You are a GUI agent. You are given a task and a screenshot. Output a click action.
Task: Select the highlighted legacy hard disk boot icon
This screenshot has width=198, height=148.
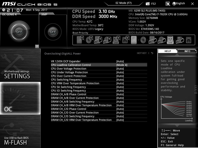(134, 40)
